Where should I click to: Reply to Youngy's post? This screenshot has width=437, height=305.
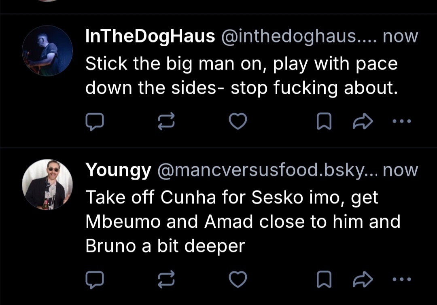tap(95, 279)
